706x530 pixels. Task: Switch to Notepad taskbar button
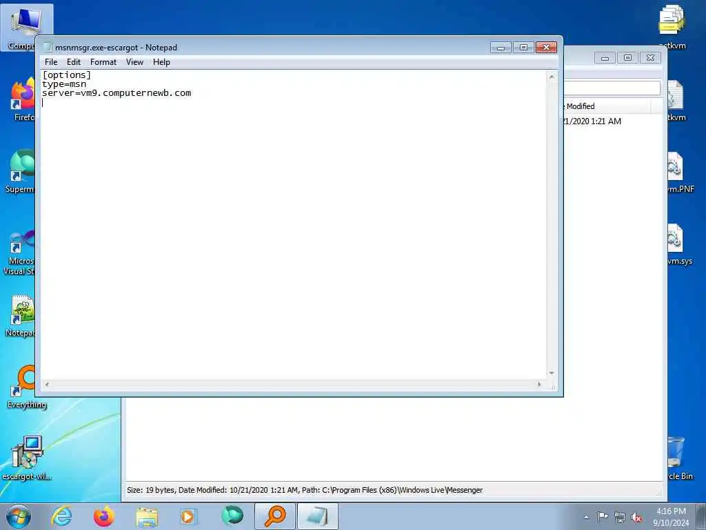pos(317,516)
